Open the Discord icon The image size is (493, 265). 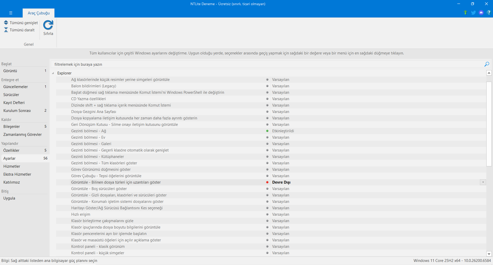point(481,13)
